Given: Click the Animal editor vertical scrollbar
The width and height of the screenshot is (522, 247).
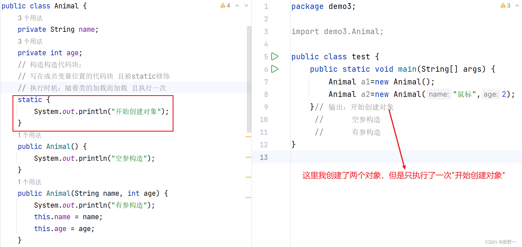Looking at the screenshot, I should [249, 79].
